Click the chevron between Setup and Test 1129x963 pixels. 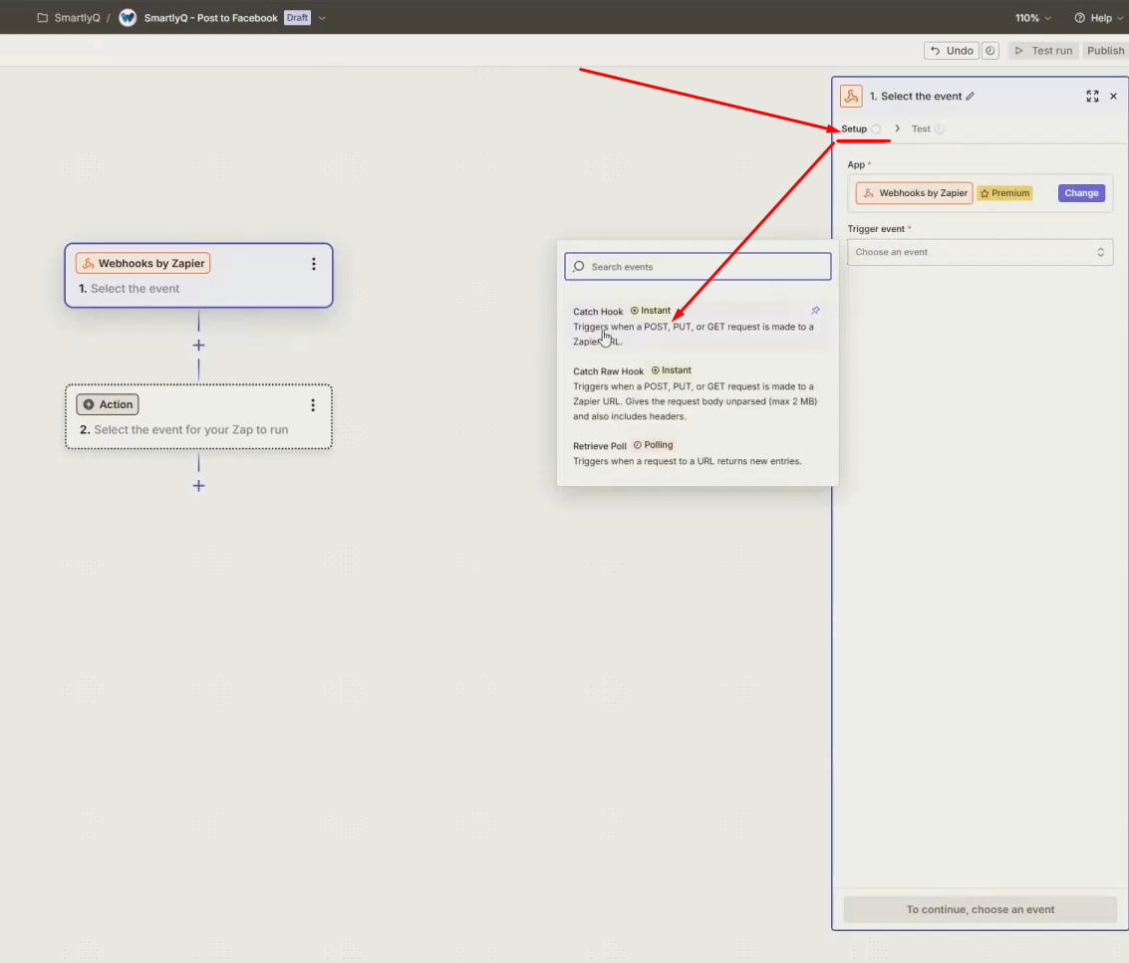[x=897, y=128]
